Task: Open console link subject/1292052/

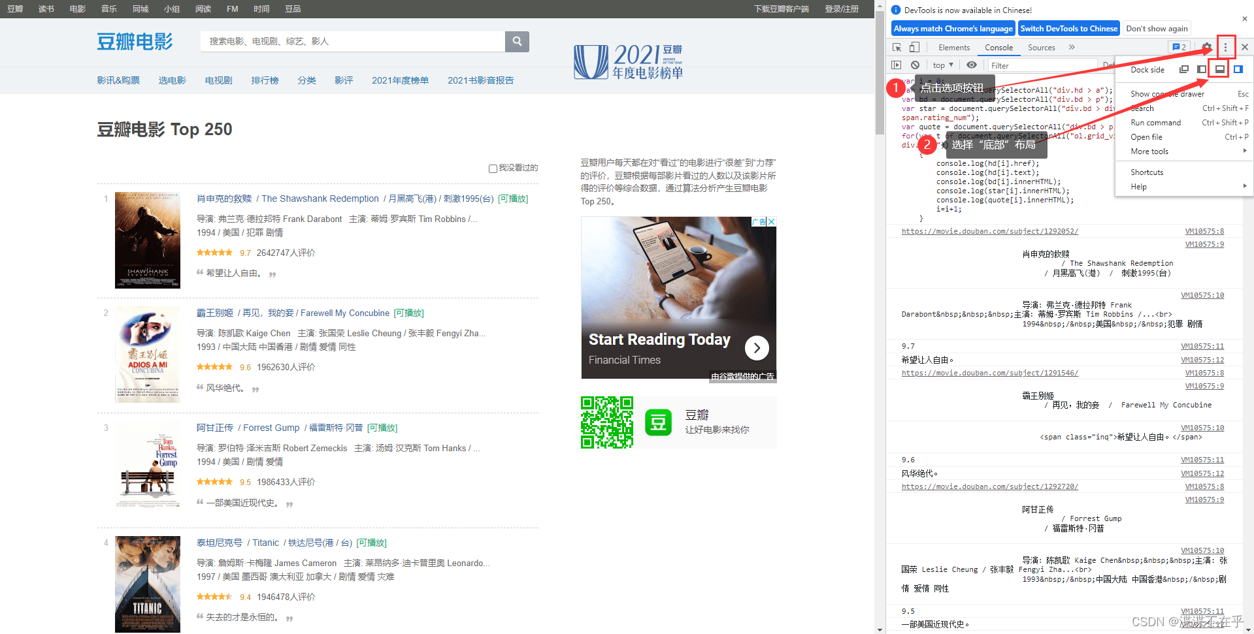Action: [990, 232]
